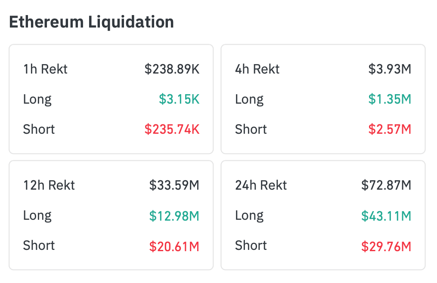This screenshot has height=283, width=437.
Task: Click the 12h Rekt label
Action: pyautogui.click(x=49, y=185)
